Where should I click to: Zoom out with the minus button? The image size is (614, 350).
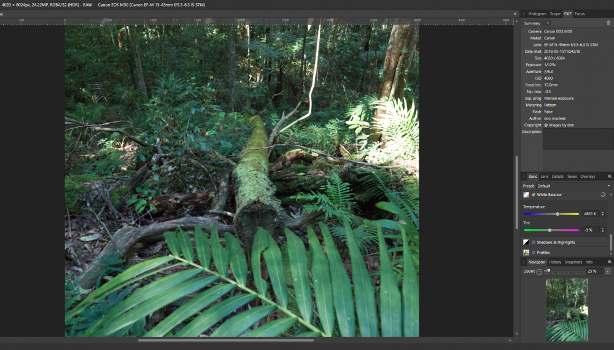pos(539,272)
